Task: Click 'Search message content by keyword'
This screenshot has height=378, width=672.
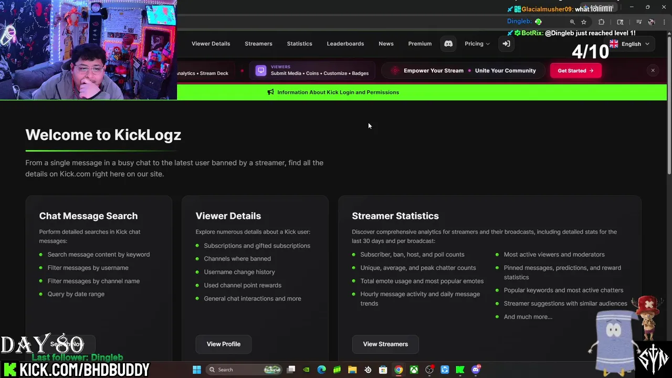Action: pyautogui.click(x=98, y=255)
